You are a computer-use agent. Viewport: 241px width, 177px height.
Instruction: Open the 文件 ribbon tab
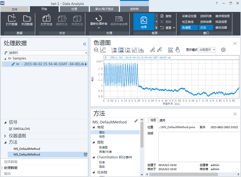(x=14, y=9)
